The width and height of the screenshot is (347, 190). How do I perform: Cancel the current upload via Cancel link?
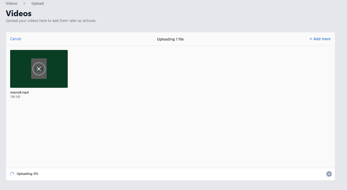pyautogui.click(x=16, y=39)
